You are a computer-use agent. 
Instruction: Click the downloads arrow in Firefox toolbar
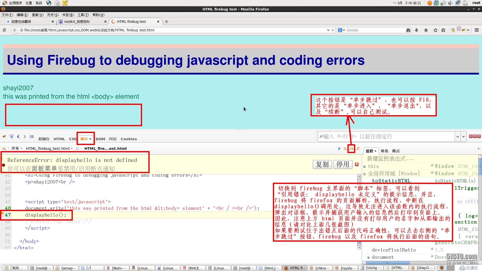(x=416, y=30)
